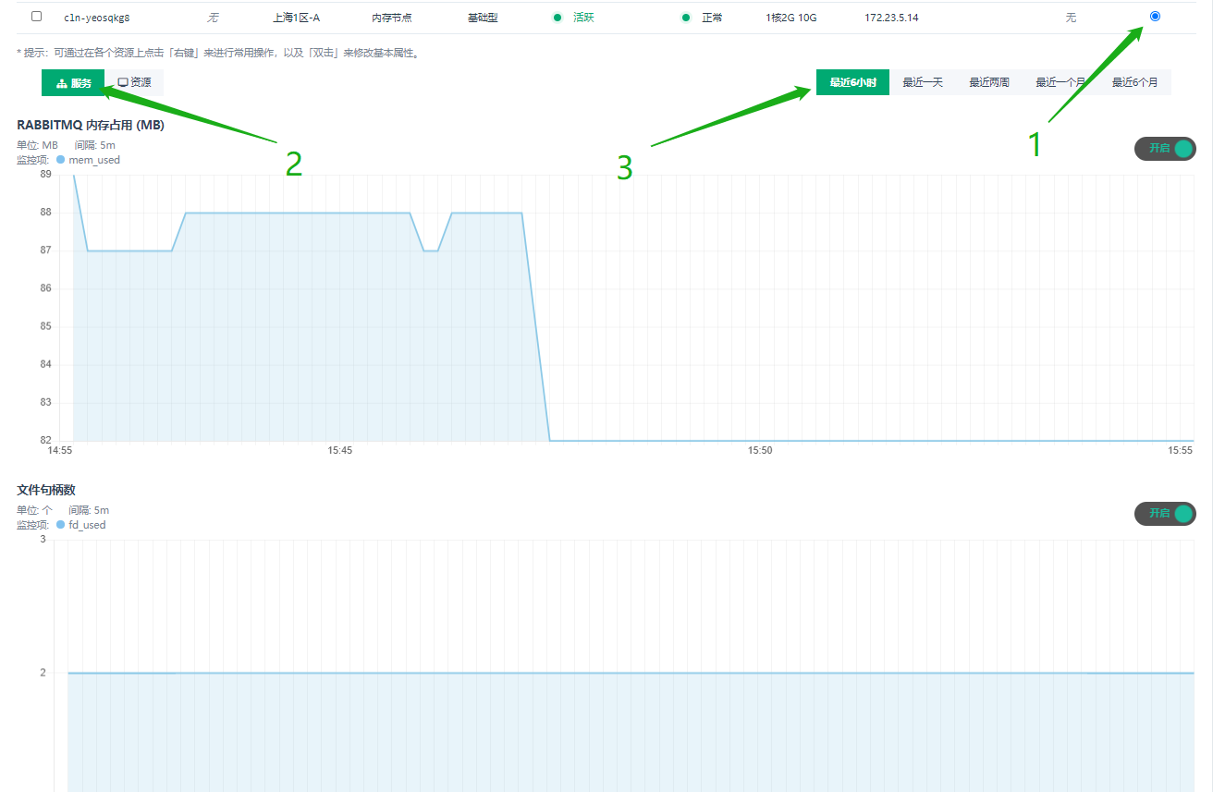
Task: Toggle the RabbitMQ memory chart 开启 switch
Action: point(1165,149)
